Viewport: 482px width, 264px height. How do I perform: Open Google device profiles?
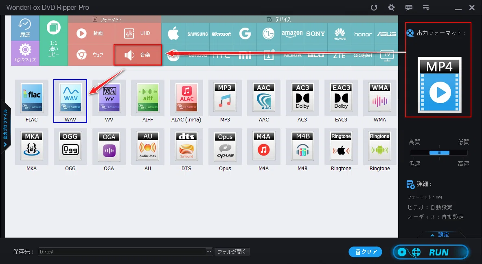coord(245,33)
